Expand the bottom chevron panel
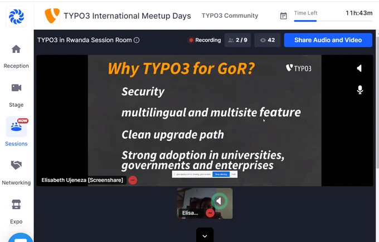379x242 pixels. (205, 235)
